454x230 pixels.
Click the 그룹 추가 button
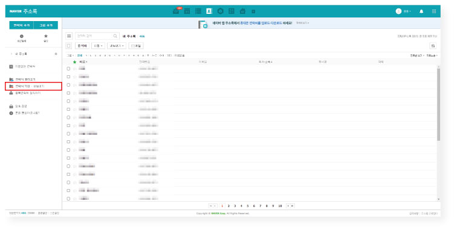click(46, 25)
